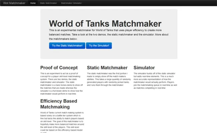This screenshot has width=217, height=133.
Task: Click the Static Matchmaker section heading
Action: click(107, 68)
